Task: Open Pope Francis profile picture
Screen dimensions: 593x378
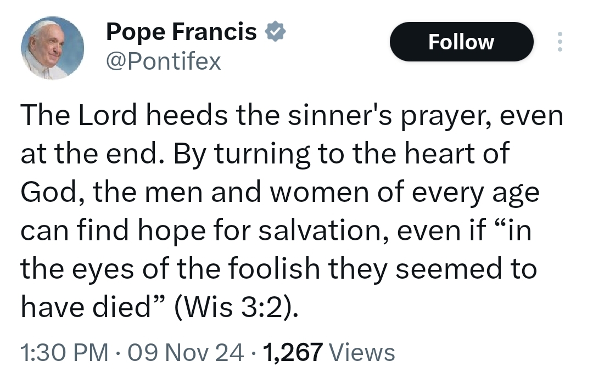Action: 53,48
